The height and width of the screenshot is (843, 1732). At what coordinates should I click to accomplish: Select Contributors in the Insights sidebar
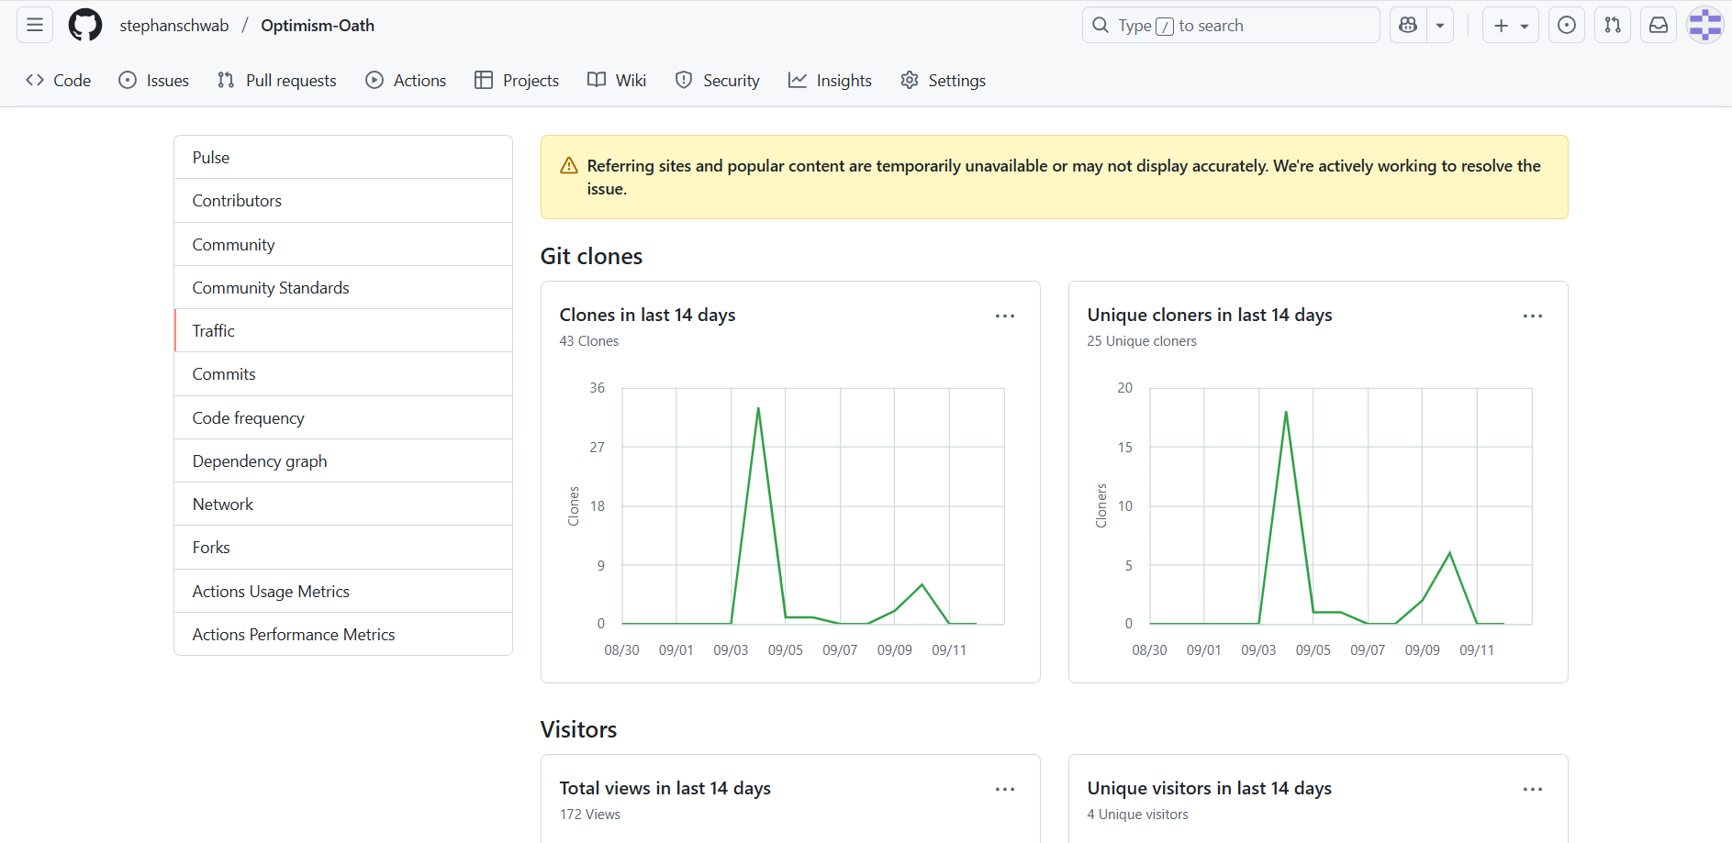click(x=237, y=201)
